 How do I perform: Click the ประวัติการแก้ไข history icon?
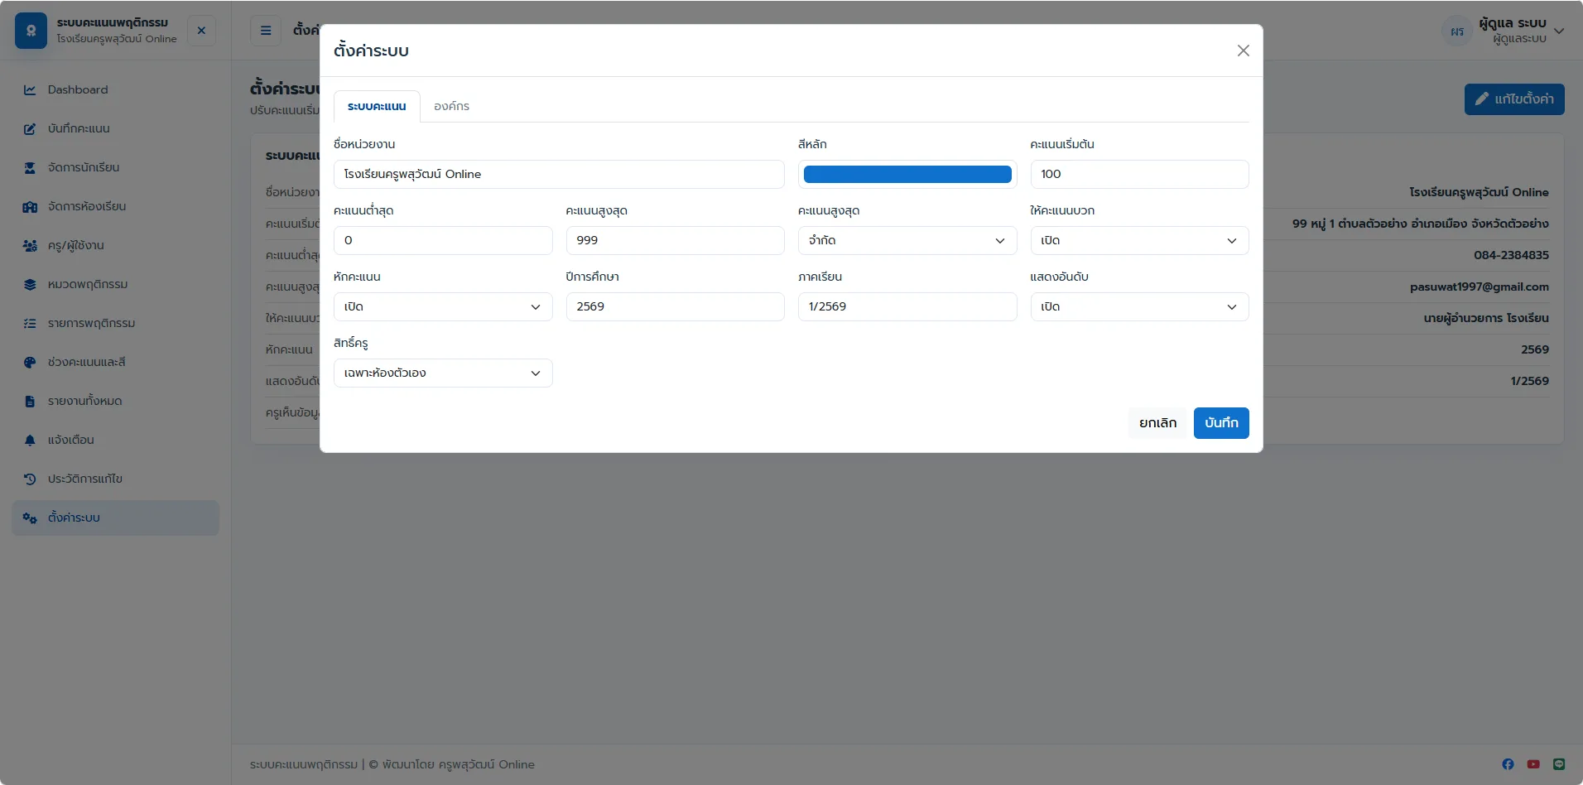pyautogui.click(x=30, y=479)
